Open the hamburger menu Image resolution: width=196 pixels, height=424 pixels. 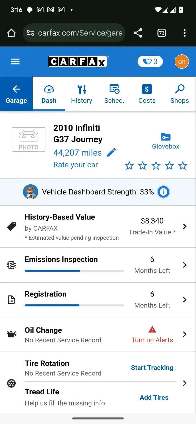pyautogui.click(x=15, y=62)
